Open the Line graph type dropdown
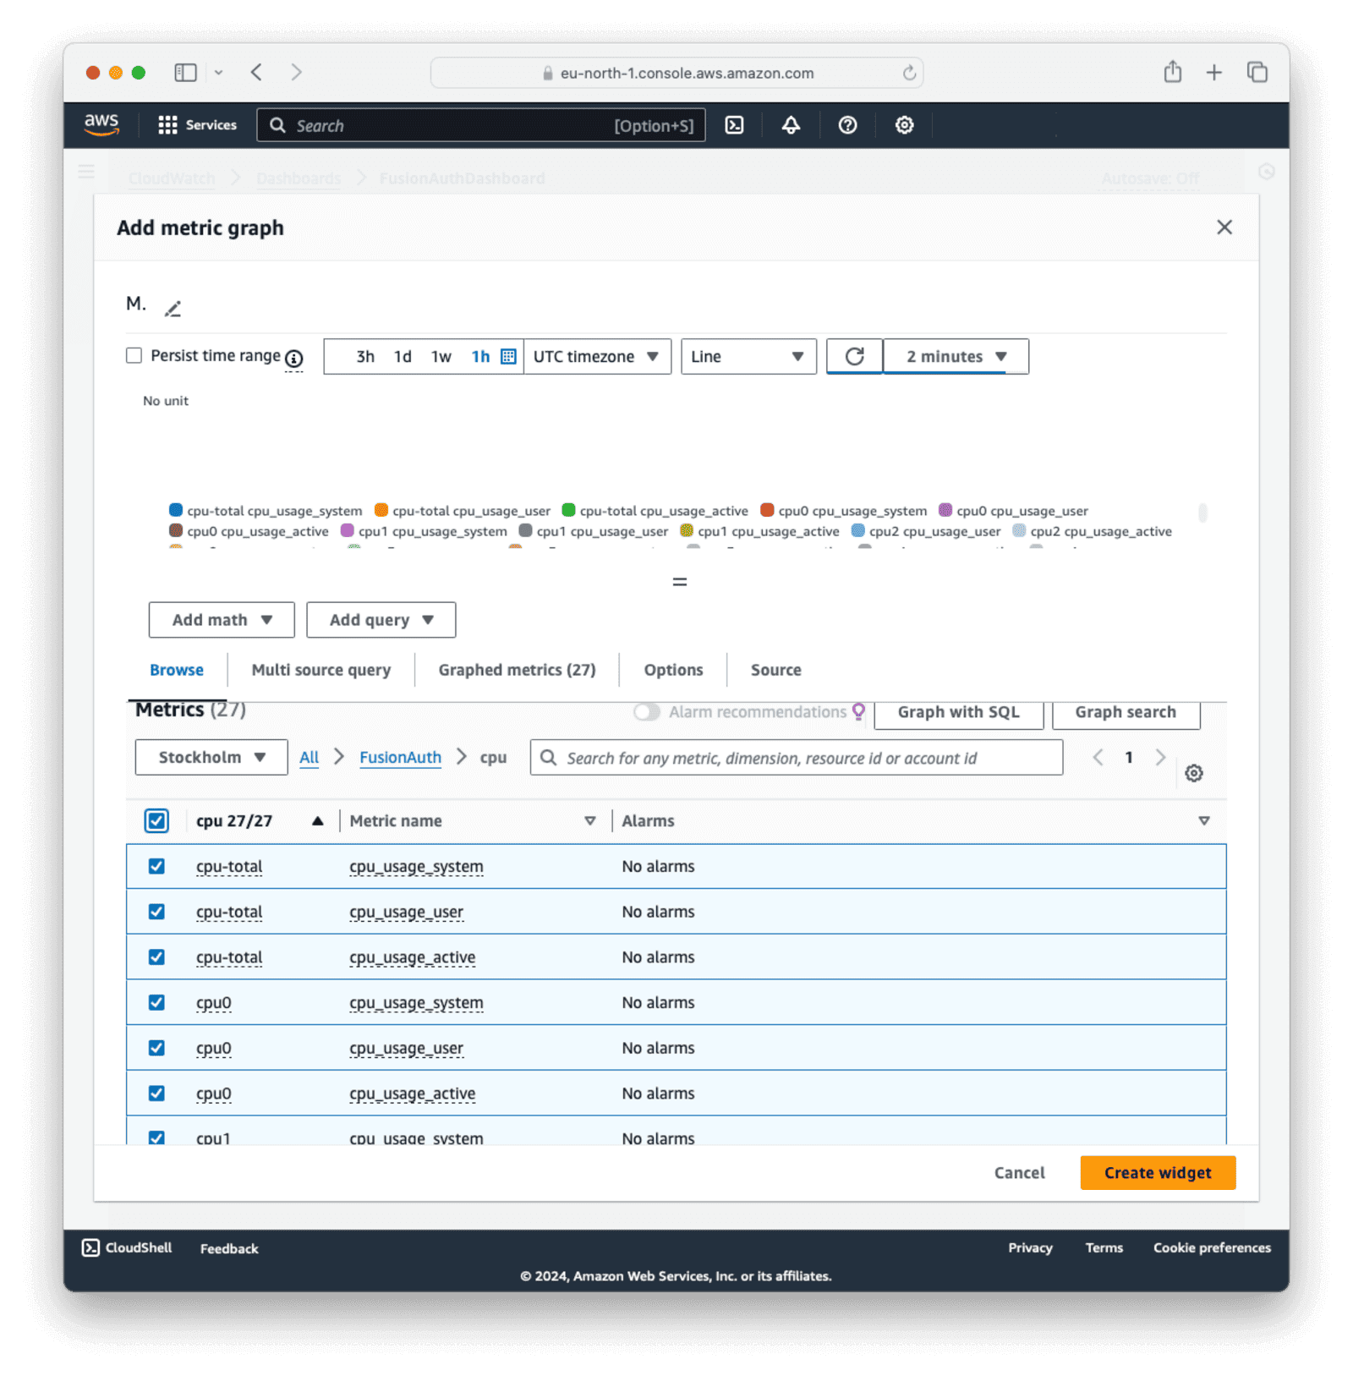 click(x=748, y=356)
